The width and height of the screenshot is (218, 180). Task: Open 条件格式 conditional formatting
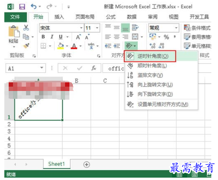tap(197, 28)
